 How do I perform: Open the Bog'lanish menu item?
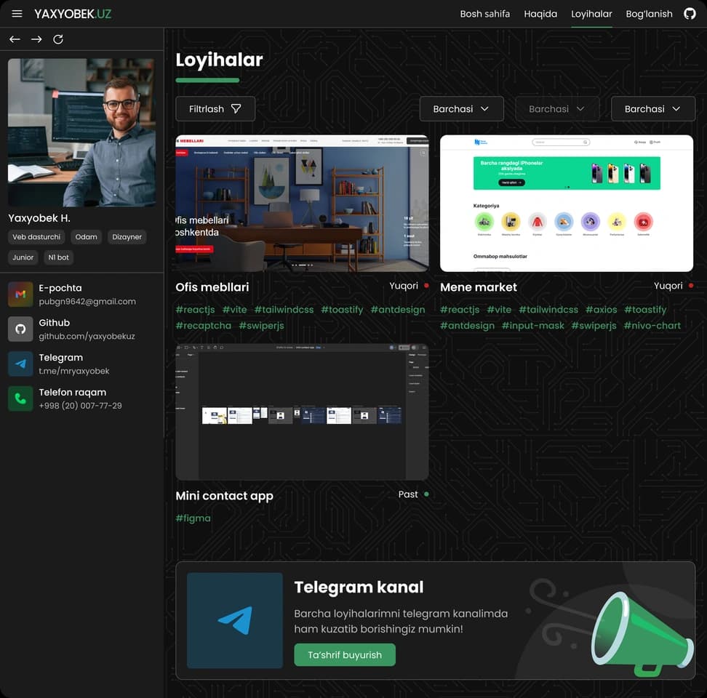[649, 14]
